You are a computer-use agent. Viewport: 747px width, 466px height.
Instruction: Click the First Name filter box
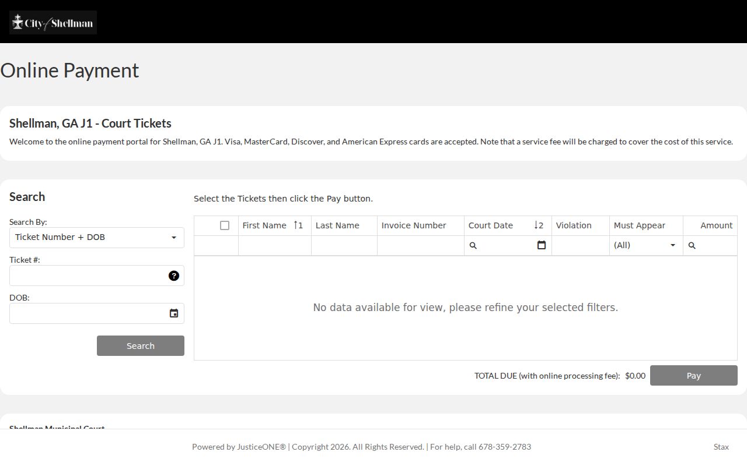[275, 246]
